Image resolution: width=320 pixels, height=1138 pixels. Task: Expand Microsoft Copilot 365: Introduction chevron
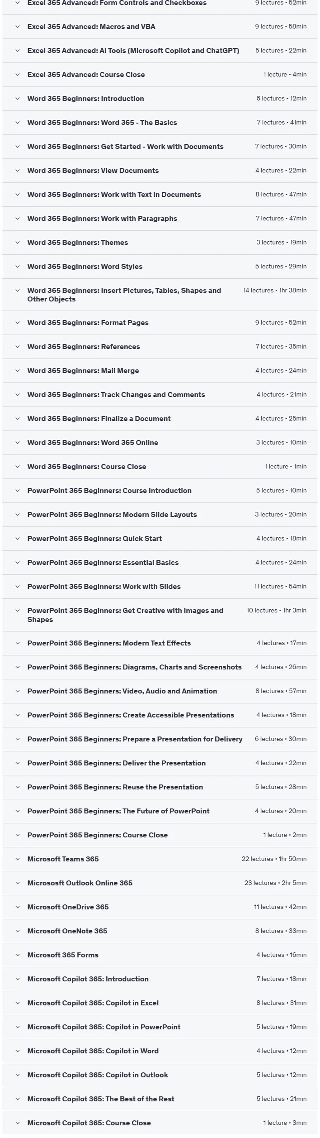[x=18, y=979]
